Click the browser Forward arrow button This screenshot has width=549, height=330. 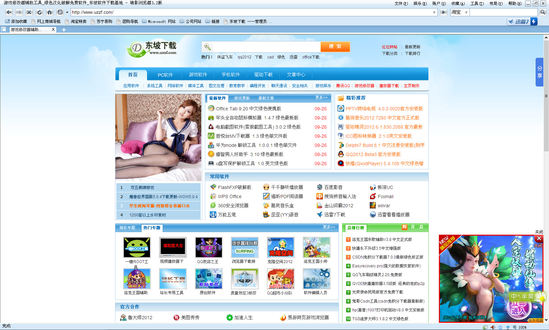pyautogui.click(x=19, y=12)
